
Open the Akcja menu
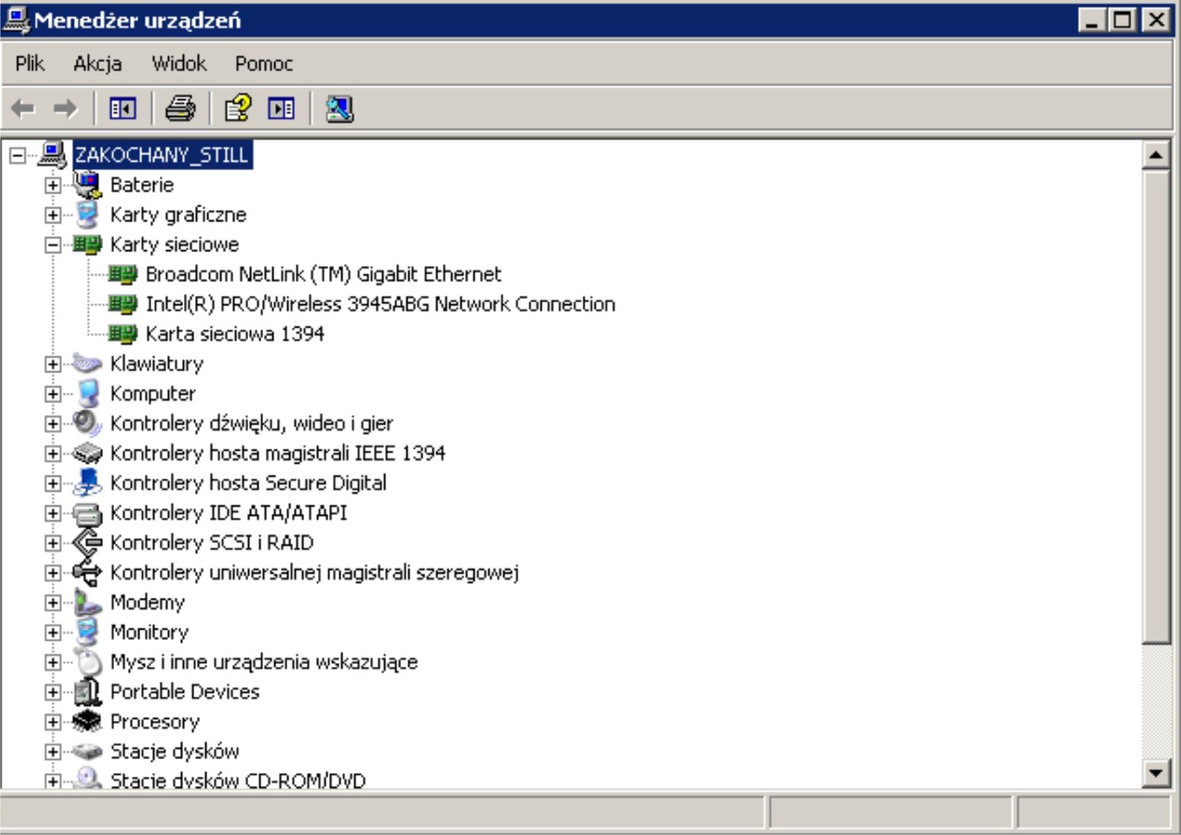tap(97, 63)
